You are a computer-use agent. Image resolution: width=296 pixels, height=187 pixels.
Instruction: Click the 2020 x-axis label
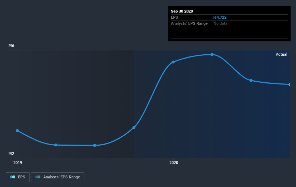click(174, 163)
